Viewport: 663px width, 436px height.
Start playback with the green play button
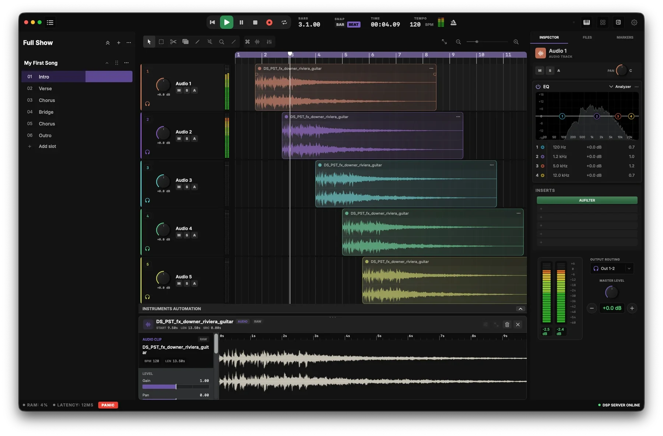[x=227, y=22]
